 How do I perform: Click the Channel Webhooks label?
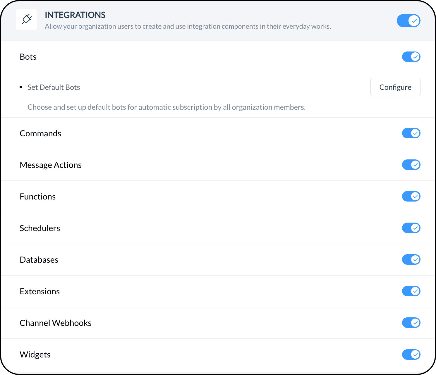click(56, 323)
